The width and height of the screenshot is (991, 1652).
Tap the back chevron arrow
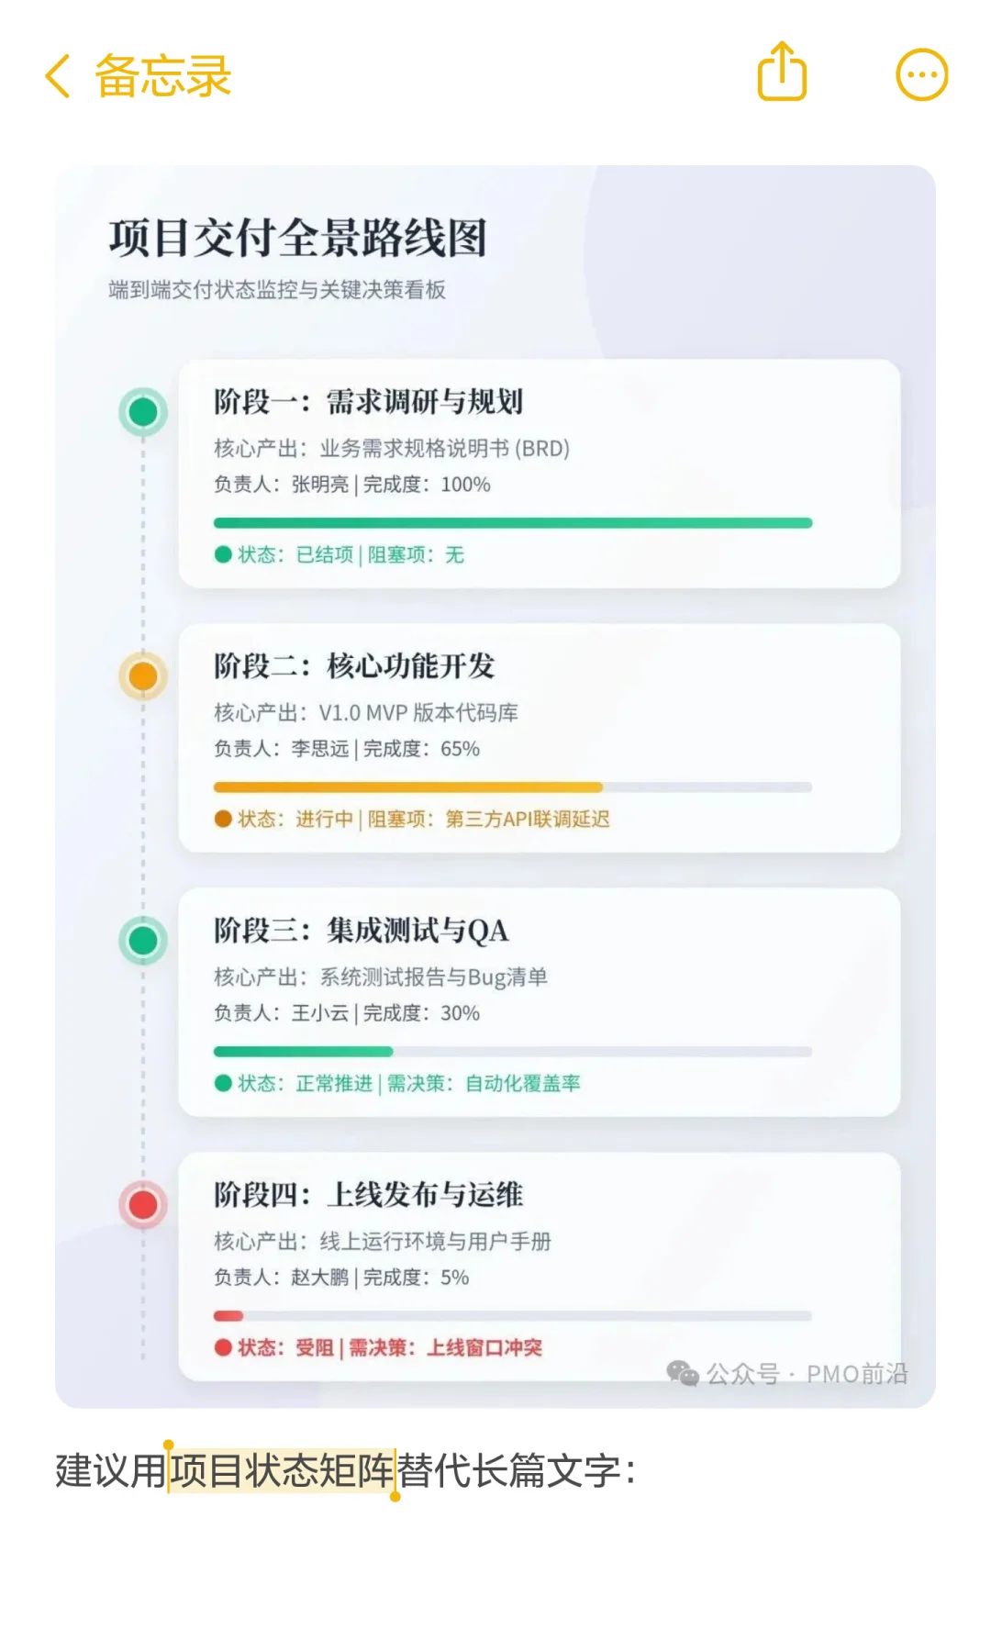point(58,75)
